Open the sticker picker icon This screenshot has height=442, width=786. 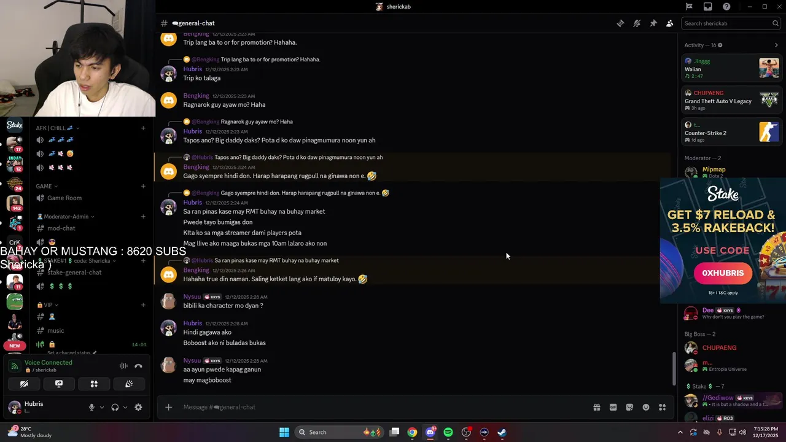tap(629, 407)
